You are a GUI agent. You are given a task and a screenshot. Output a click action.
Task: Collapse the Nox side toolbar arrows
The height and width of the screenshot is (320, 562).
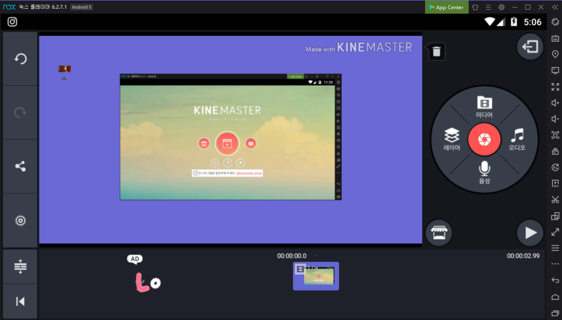555,7
